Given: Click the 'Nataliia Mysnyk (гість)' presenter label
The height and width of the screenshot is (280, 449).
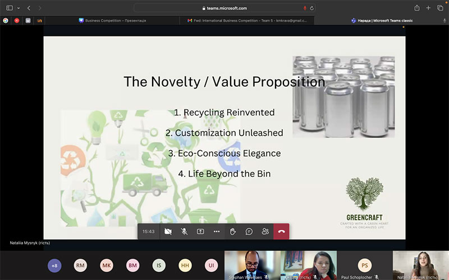Looking at the screenshot, I should coord(30,243).
